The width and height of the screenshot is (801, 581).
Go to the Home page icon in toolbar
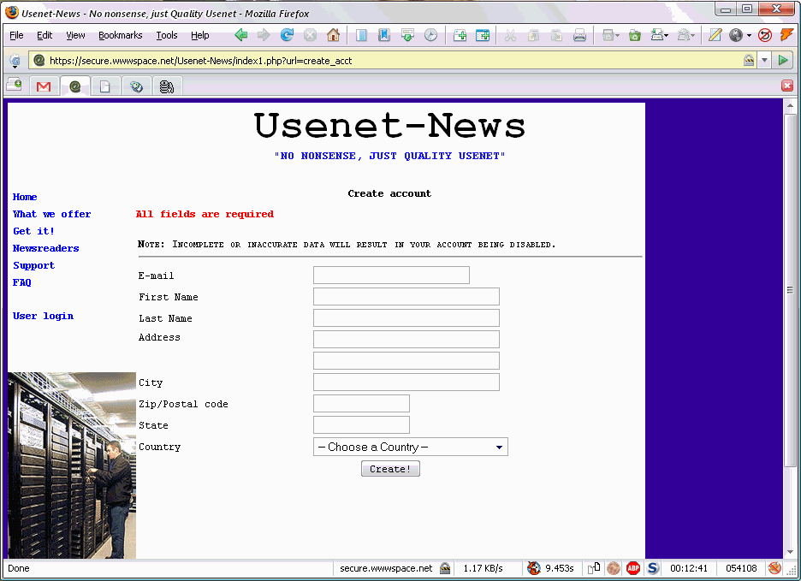pyautogui.click(x=333, y=35)
